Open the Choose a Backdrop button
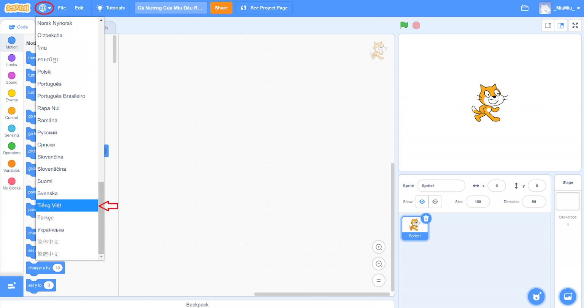The image size is (584, 308). (568, 296)
